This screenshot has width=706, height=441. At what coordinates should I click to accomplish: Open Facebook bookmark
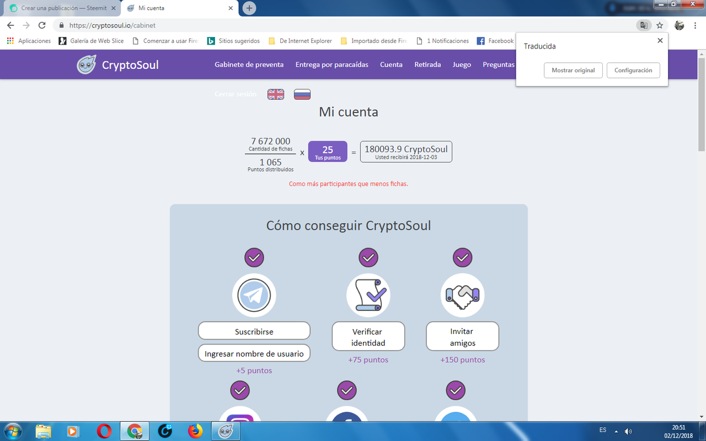(495, 41)
